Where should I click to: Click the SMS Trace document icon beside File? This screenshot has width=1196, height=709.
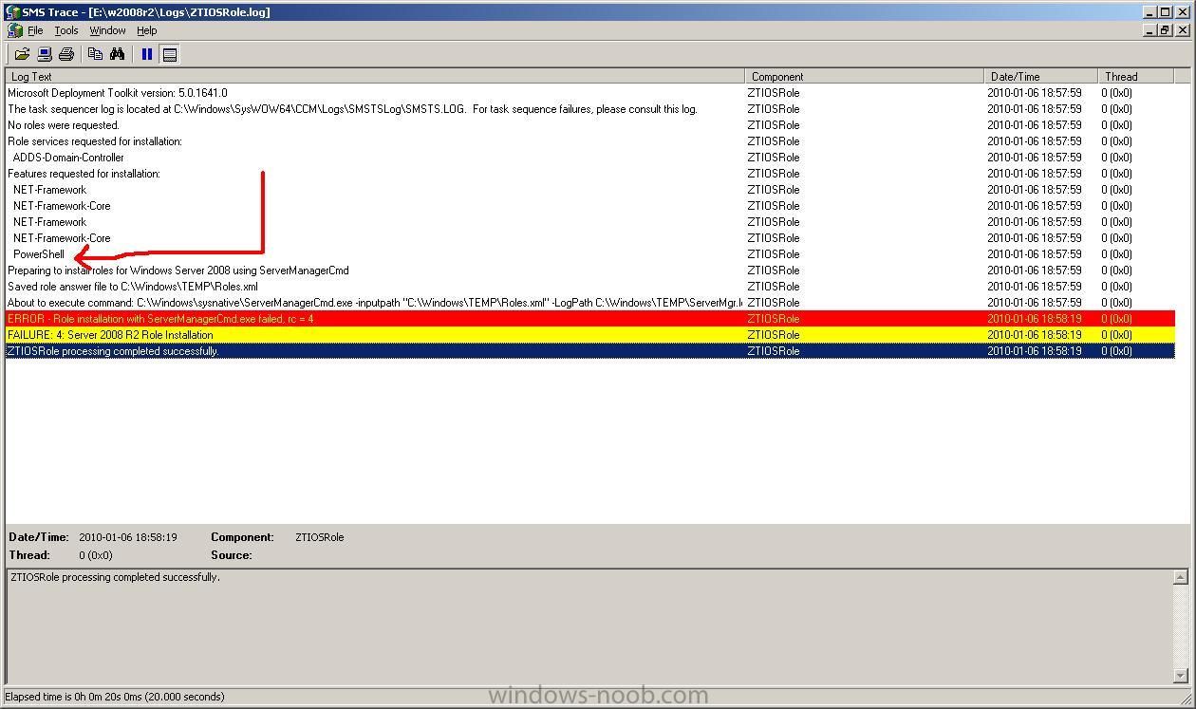[14, 30]
